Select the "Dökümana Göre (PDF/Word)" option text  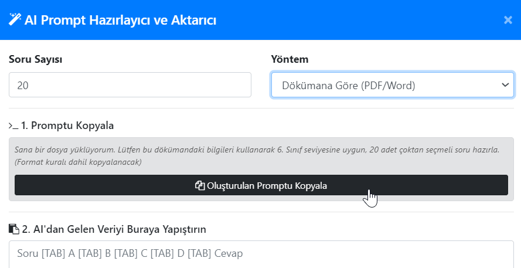pos(348,86)
